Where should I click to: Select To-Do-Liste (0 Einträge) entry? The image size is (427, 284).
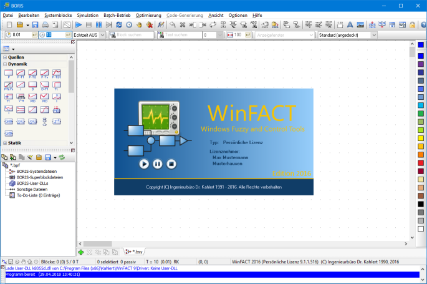click(x=39, y=195)
